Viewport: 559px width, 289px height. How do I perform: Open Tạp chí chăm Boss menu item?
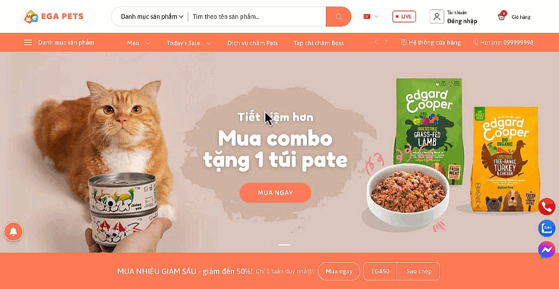click(318, 43)
